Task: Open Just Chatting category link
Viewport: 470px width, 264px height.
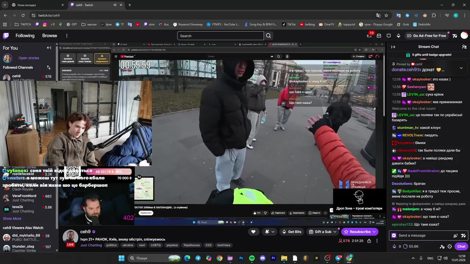Action: [91, 245]
